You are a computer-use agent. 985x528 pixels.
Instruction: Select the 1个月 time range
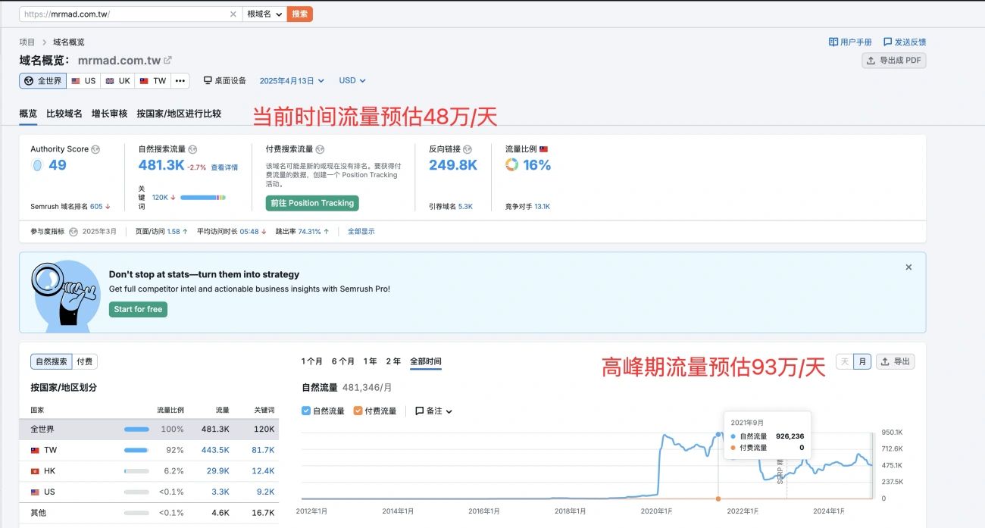(x=312, y=361)
